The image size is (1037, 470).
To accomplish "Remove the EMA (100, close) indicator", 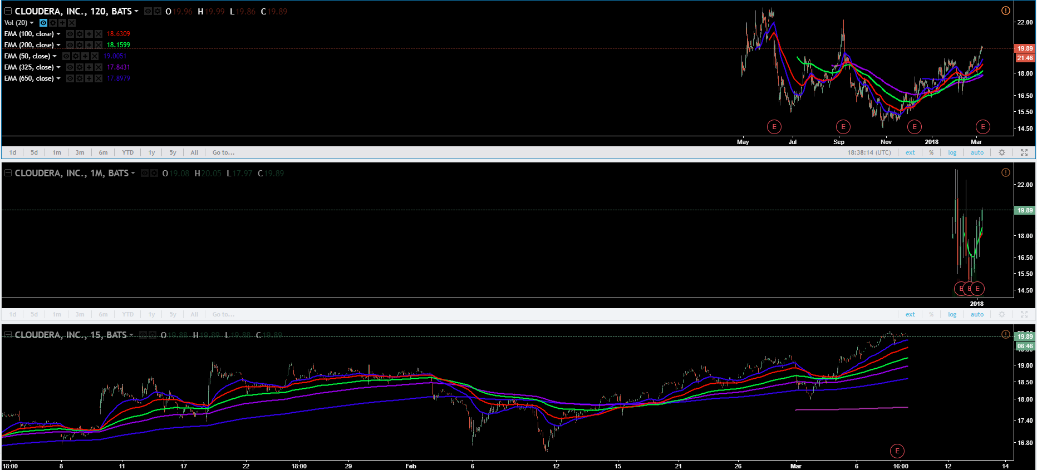I will point(99,34).
